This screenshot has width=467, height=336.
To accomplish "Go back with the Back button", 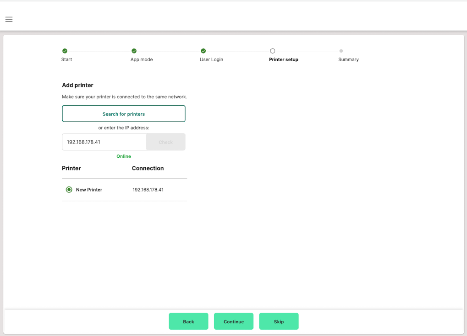I will 188,321.
